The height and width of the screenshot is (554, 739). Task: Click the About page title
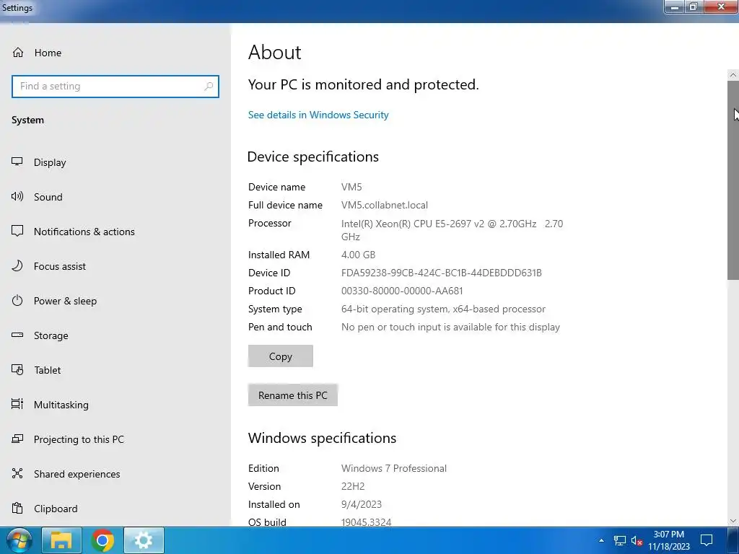pos(275,52)
